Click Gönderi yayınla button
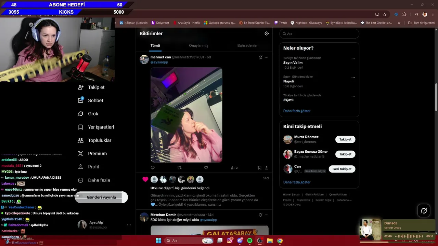 tap(101, 197)
